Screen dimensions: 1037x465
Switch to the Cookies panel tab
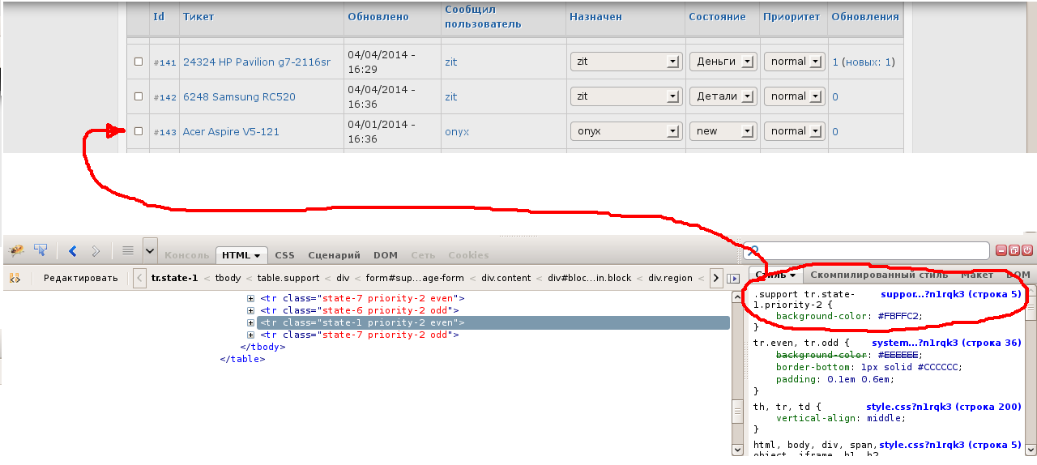(x=468, y=255)
